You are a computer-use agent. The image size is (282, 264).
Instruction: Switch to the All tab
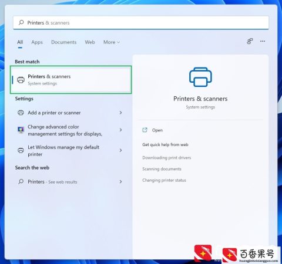coord(20,42)
